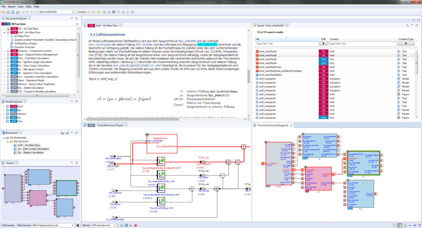
Task: Click the green book toolbar icon
Action: 13,12
